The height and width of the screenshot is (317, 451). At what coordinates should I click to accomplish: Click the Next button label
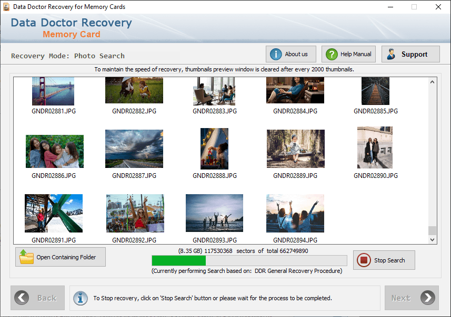400,298
